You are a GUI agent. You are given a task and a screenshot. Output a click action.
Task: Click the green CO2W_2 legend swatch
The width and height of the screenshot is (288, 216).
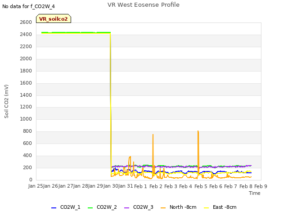pyautogui.click(x=90, y=208)
